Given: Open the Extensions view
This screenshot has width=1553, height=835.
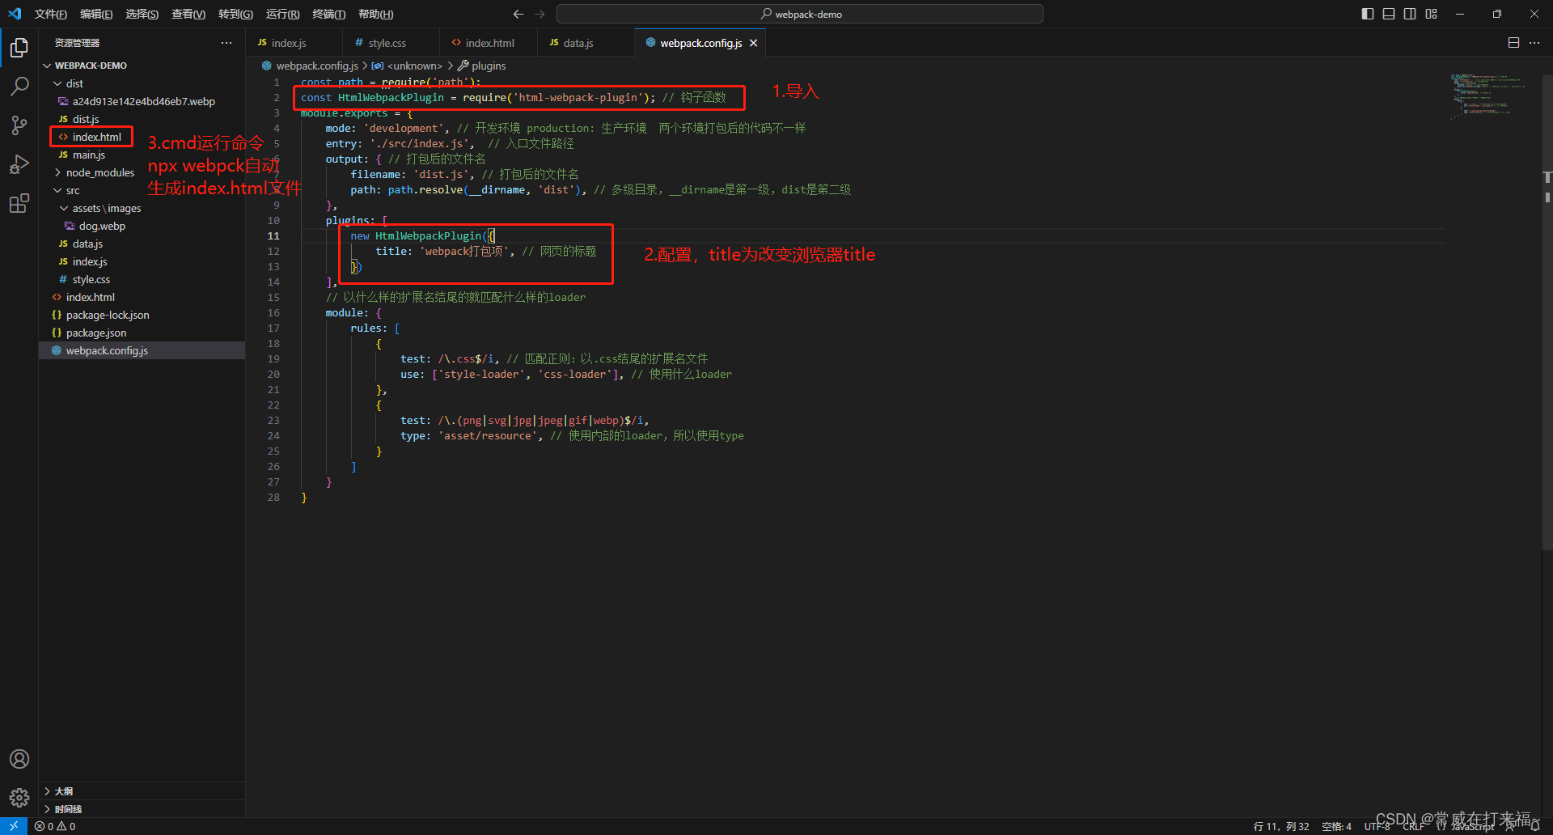Looking at the screenshot, I should (x=19, y=203).
